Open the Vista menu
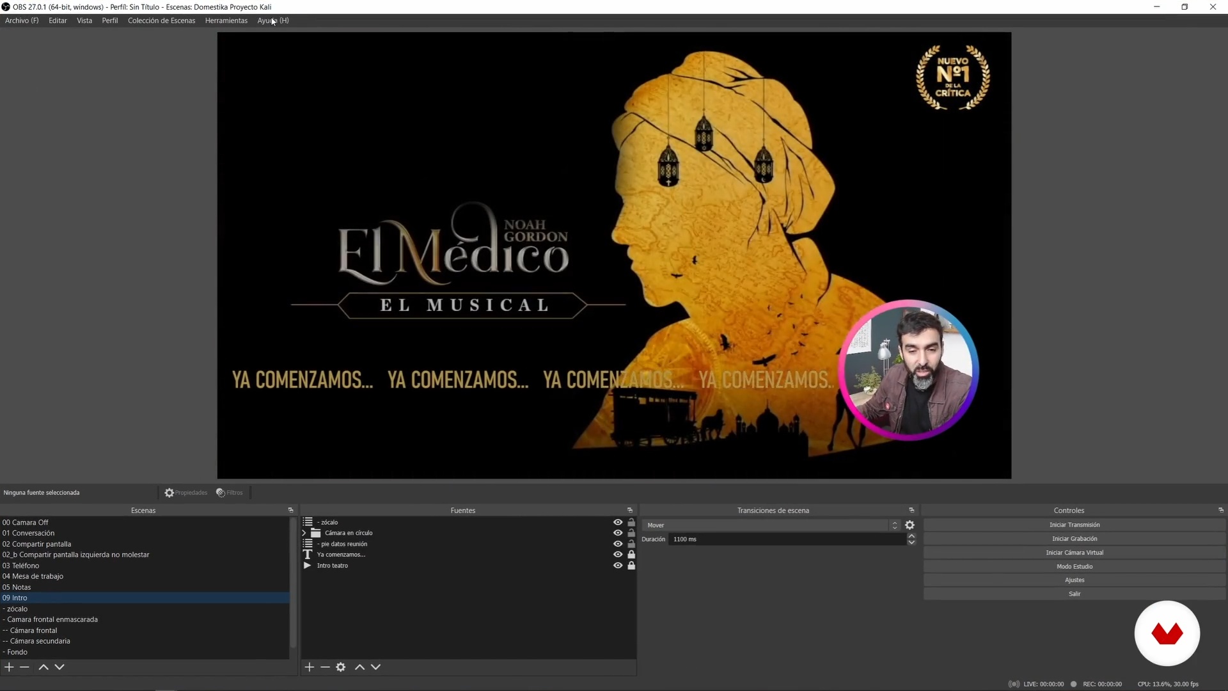This screenshot has width=1228, height=691. [x=84, y=20]
